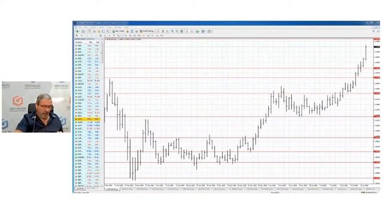
Task: Zoom out on the chart
Action: click(177, 31)
